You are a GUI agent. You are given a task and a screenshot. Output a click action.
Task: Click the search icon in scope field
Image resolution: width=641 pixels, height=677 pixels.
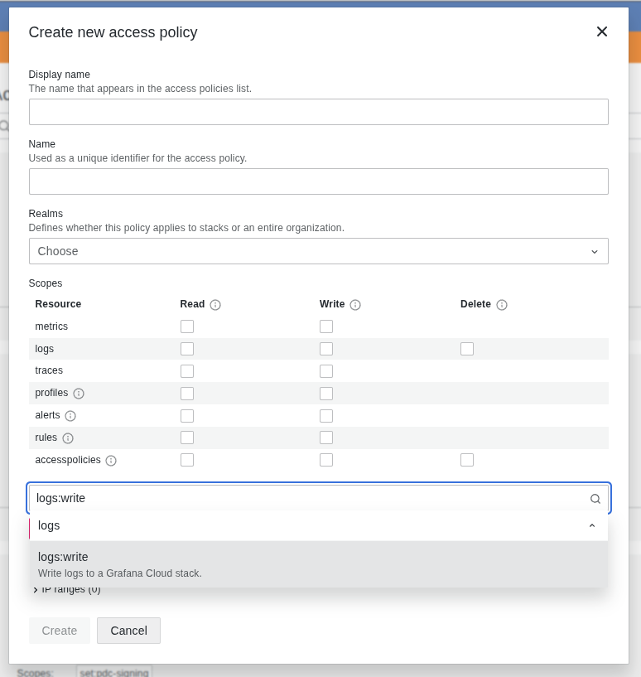[x=595, y=499]
